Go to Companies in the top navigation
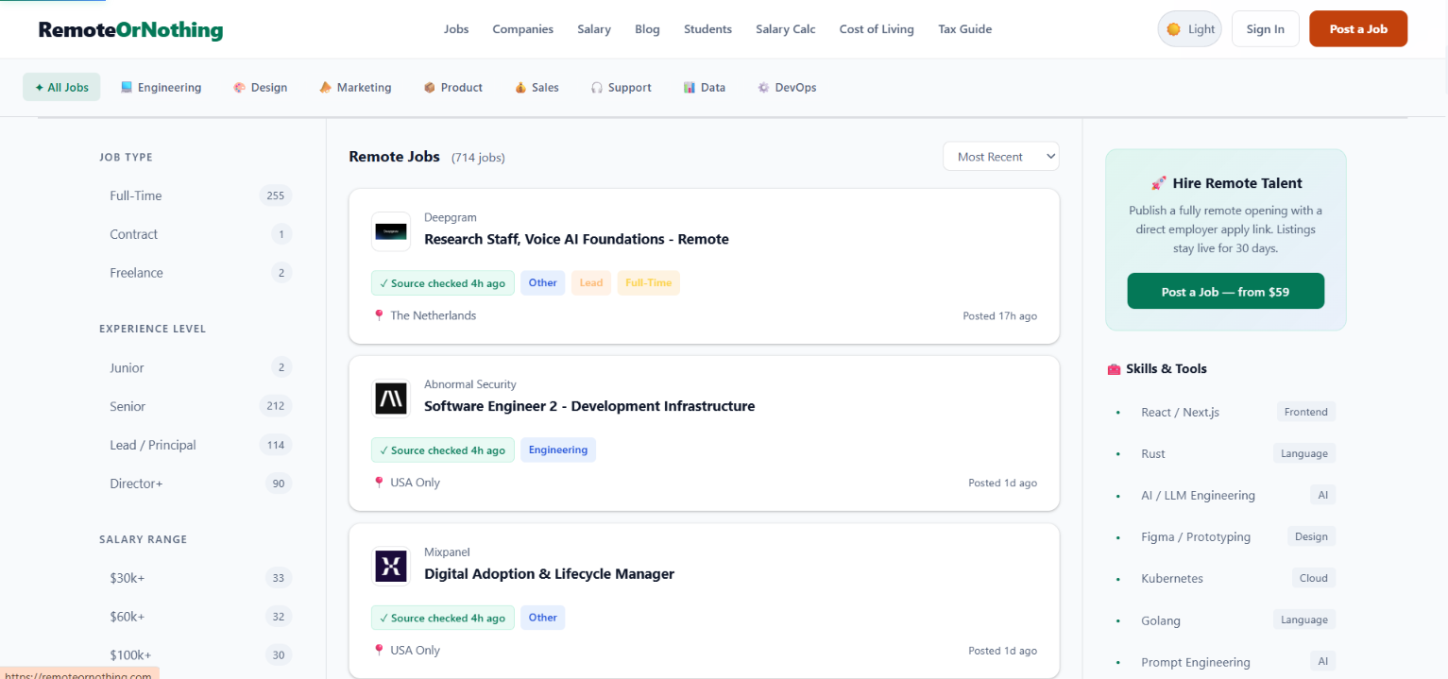This screenshot has height=679, width=1448. click(523, 29)
